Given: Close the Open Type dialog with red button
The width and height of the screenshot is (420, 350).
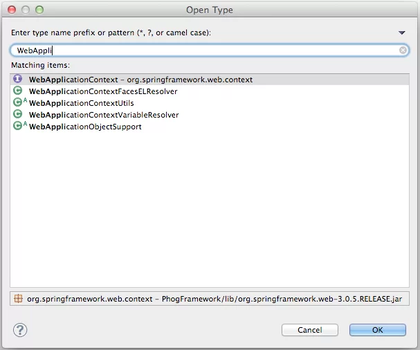Looking at the screenshot, I should click(12, 10).
